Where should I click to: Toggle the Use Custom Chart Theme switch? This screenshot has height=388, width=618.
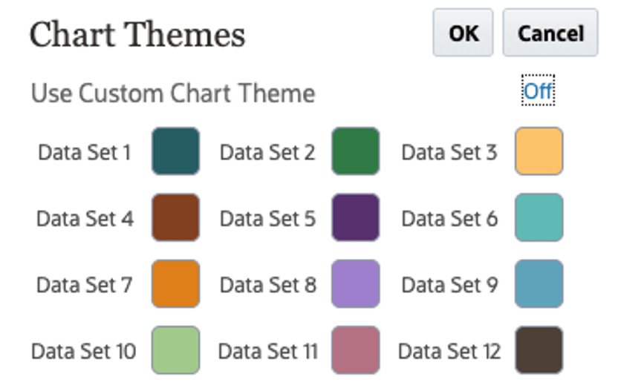click(539, 91)
